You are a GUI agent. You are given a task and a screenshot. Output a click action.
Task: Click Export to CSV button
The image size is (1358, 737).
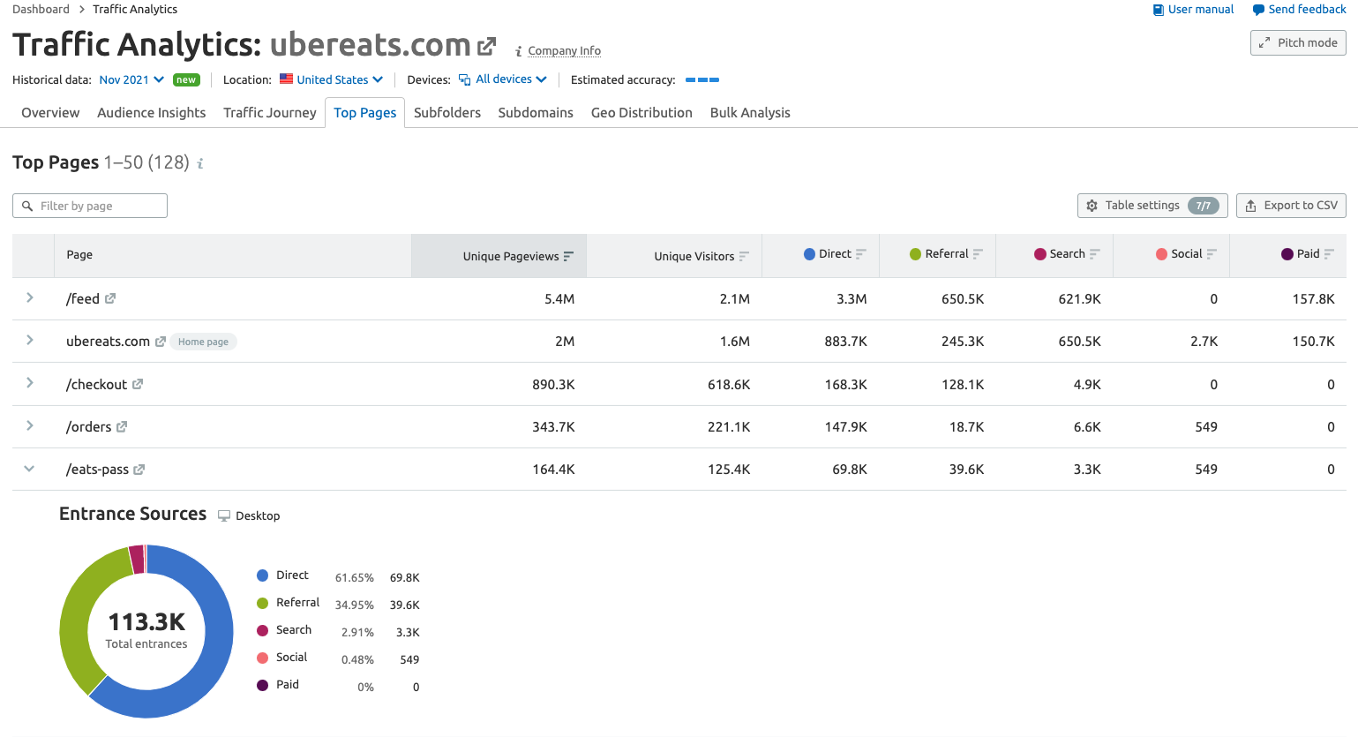click(x=1291, y=206)
